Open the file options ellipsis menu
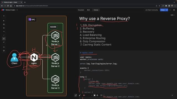 17,10
